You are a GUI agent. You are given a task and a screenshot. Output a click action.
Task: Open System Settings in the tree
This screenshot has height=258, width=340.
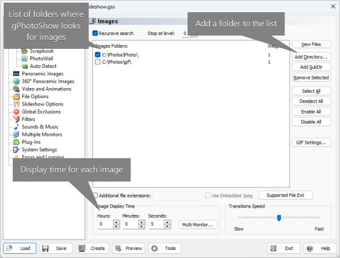(x=39, y=150)
